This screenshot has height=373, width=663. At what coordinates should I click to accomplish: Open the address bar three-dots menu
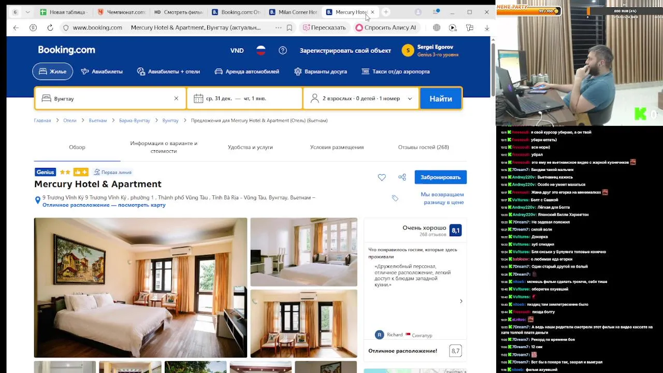[x=279, y=27]
